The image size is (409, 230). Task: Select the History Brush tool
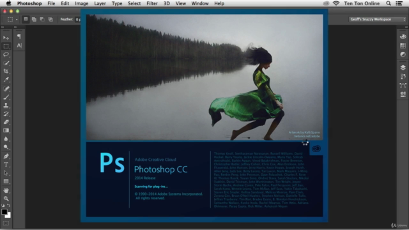(6, 114)
